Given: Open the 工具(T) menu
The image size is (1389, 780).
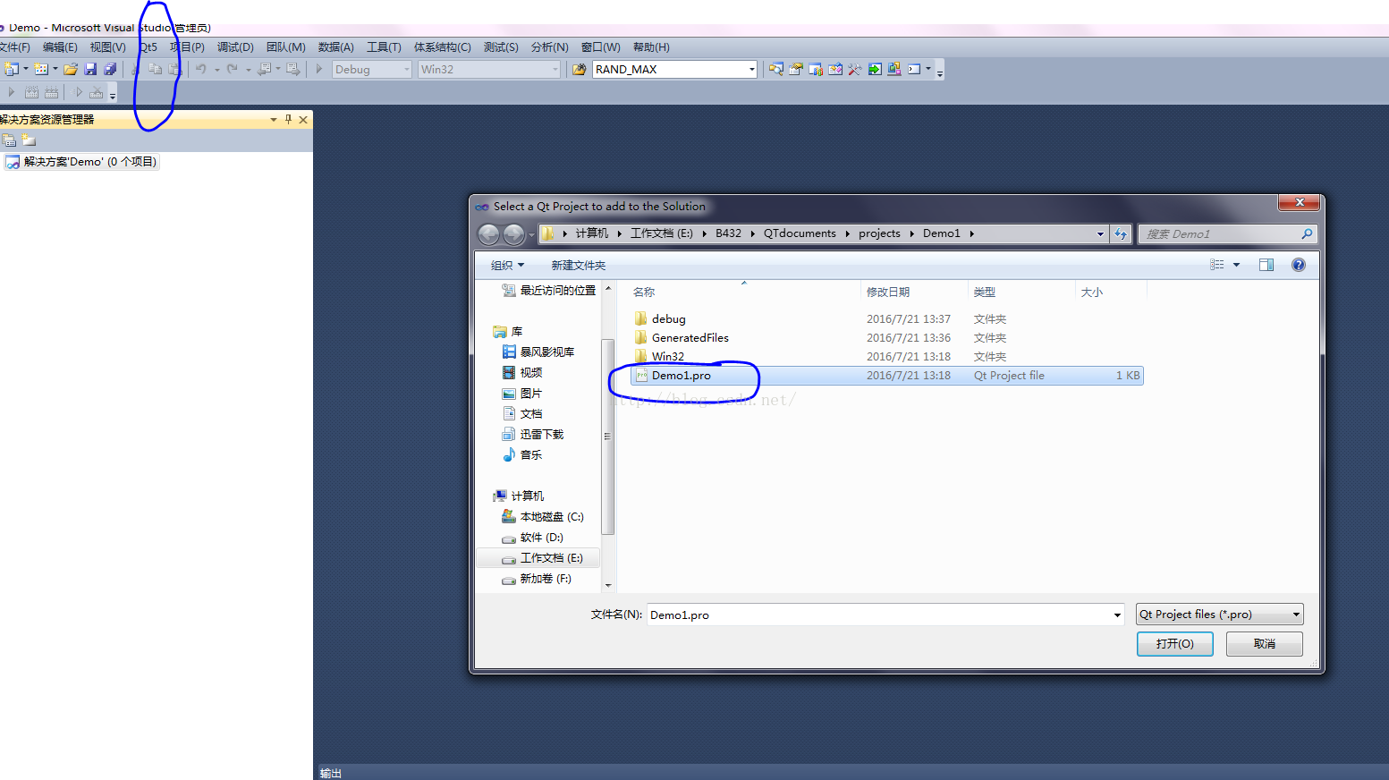Looking at the screenshot, I should click(384, 47).
